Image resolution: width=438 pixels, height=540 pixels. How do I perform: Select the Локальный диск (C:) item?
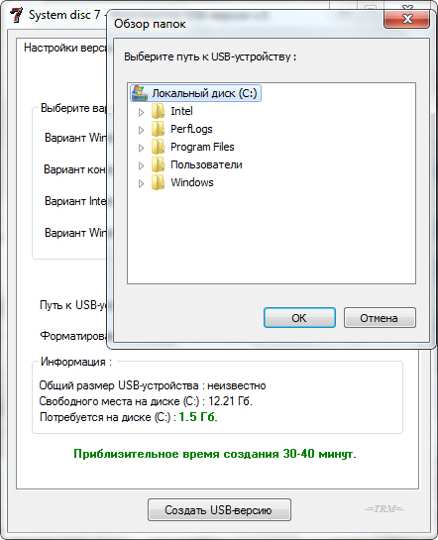[195, 93]
